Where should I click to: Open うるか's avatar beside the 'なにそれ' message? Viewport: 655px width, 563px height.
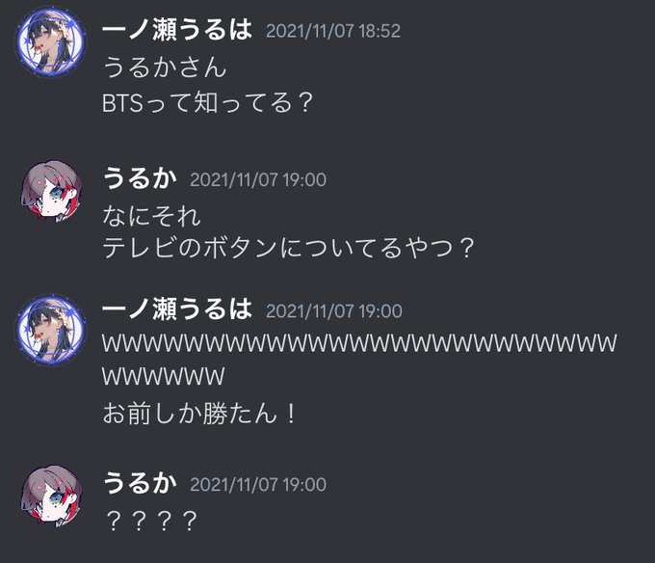[51, 191]
